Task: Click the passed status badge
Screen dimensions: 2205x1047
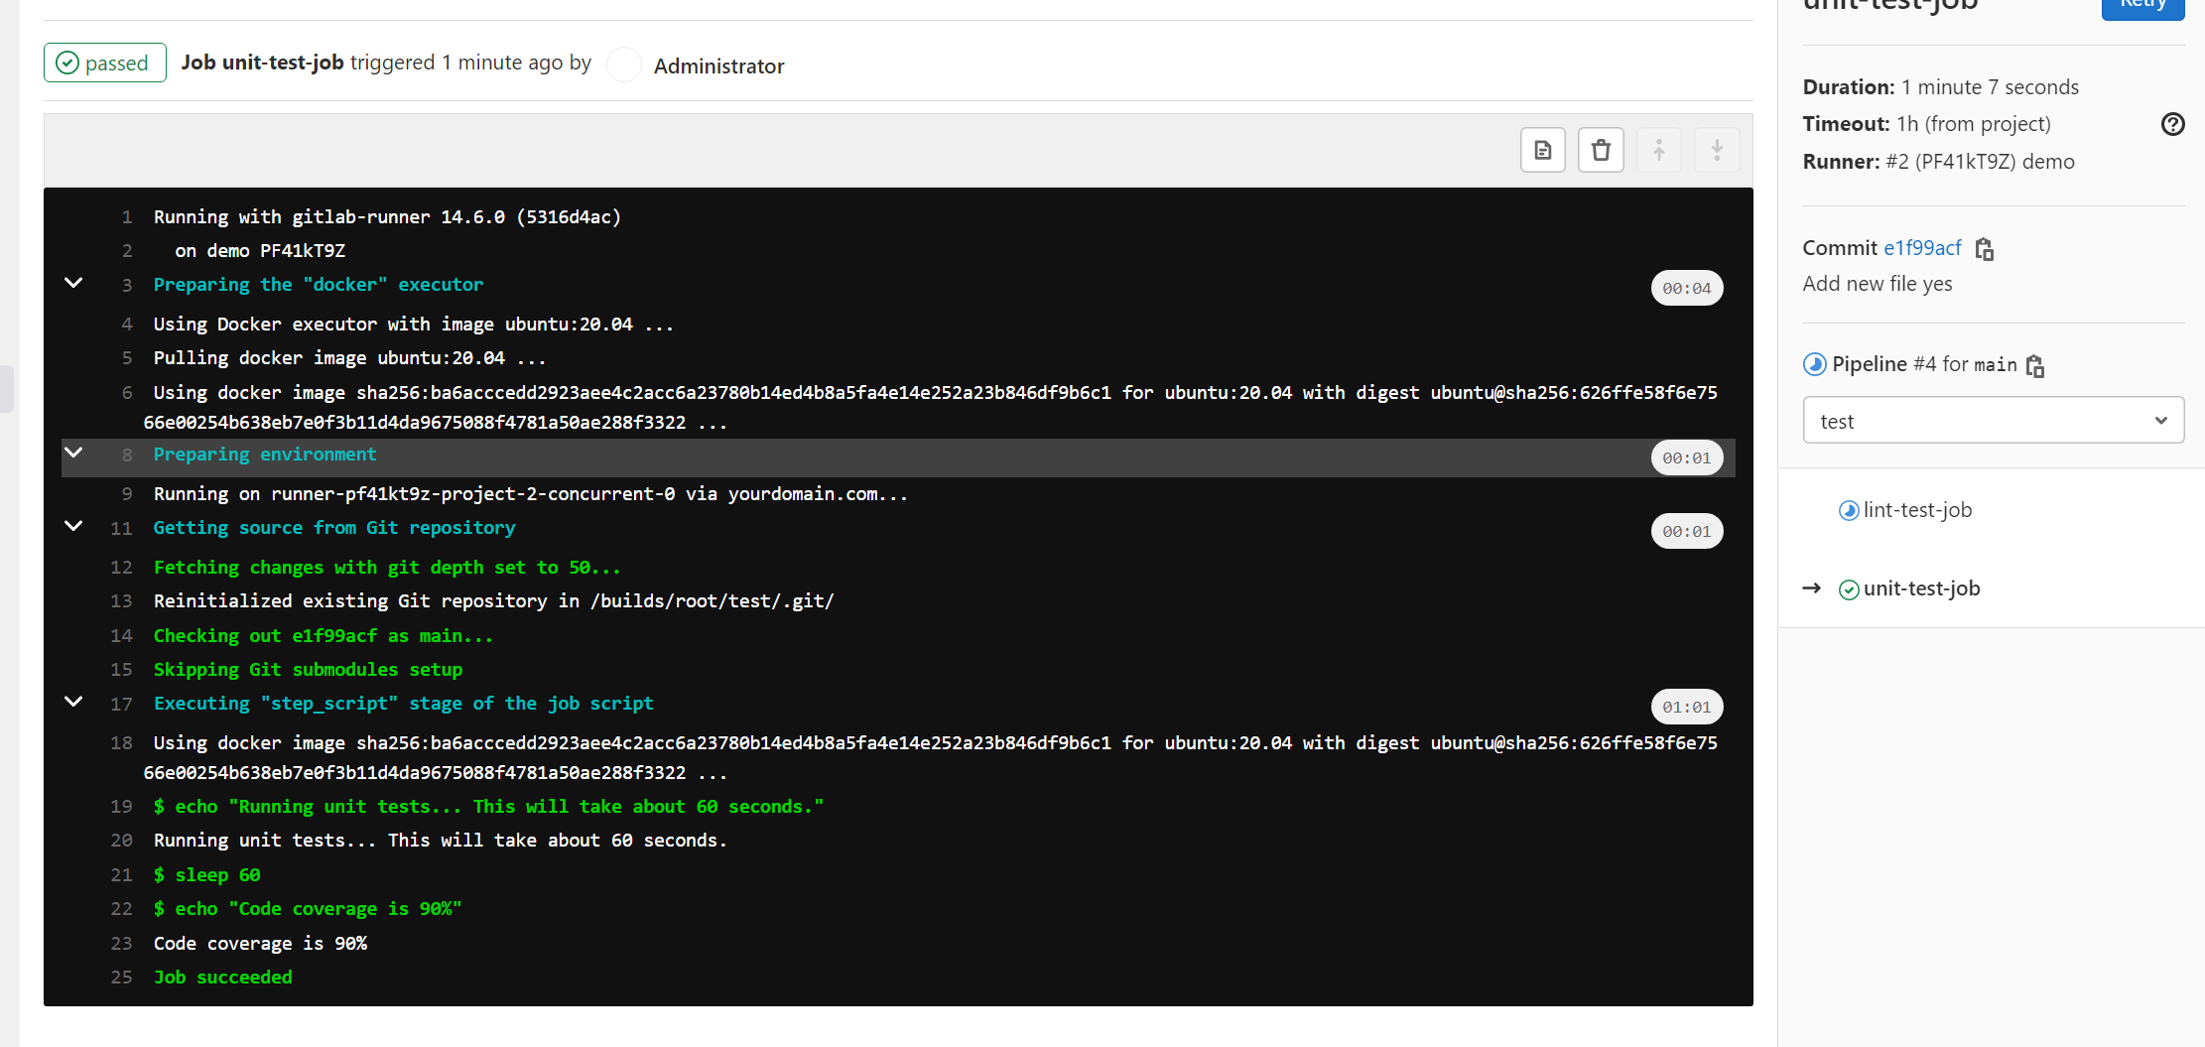Action: click(104, 62)
